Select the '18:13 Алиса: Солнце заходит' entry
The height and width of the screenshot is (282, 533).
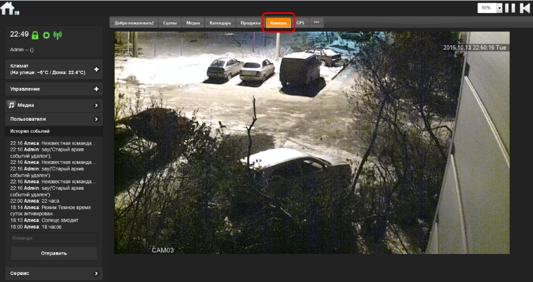44,220
